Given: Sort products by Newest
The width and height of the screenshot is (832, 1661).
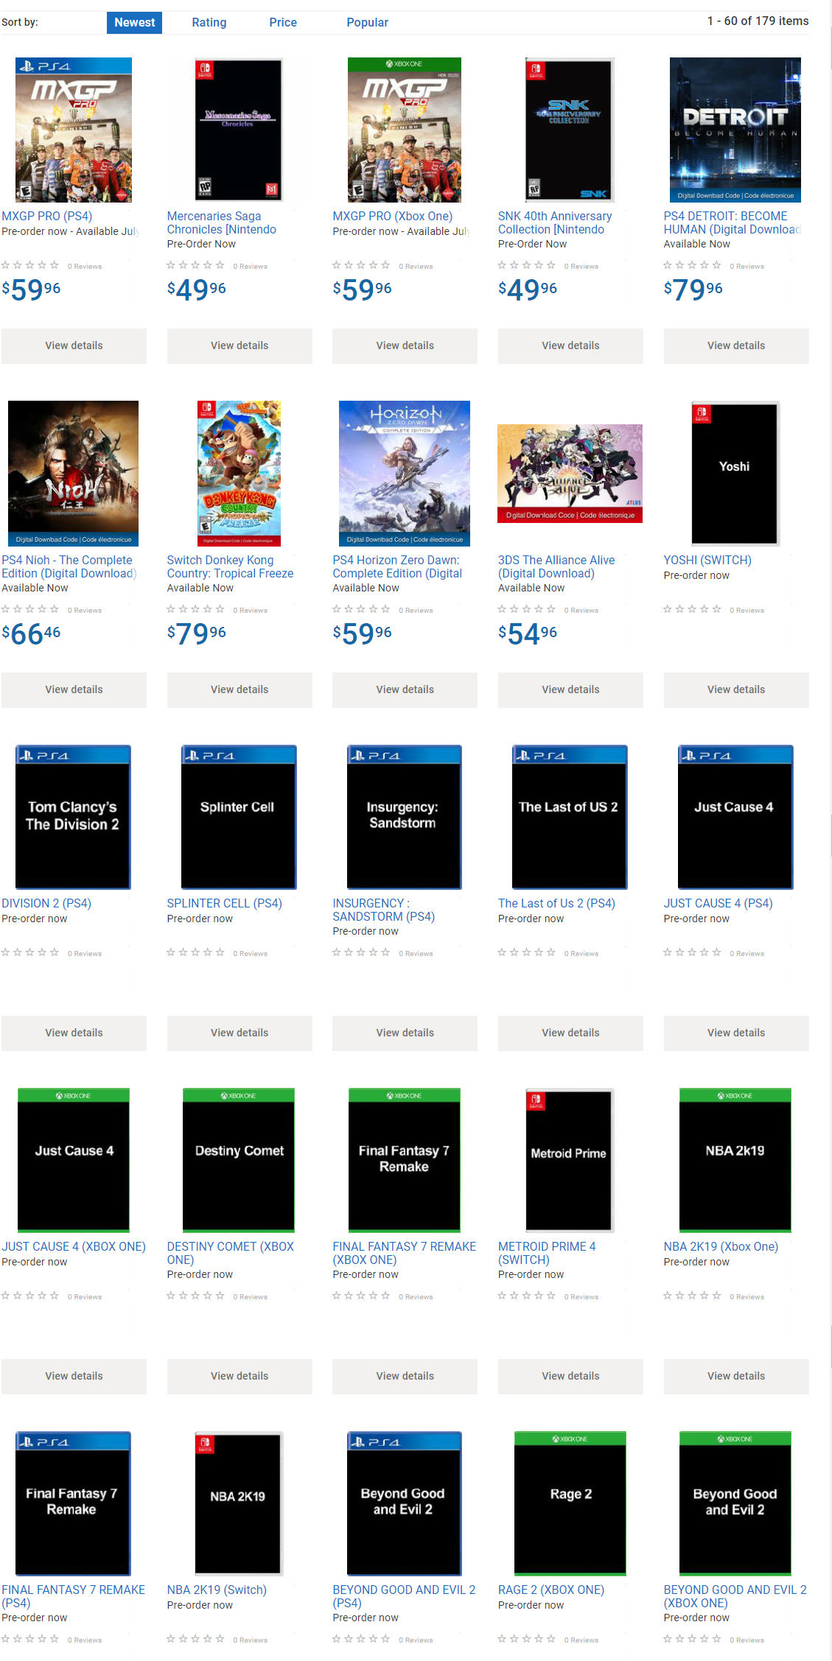Looking at the screenshot, I should pyautogui.click(x=134, y=22).
